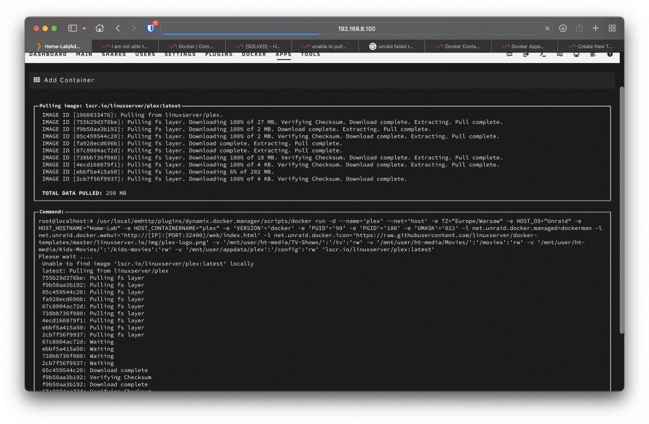The image size is (649, 424).
Task: Click the IMAGE ID [ebbf5a415a50] downloading line
Action: pyautogui.click(x=158, y=172)
